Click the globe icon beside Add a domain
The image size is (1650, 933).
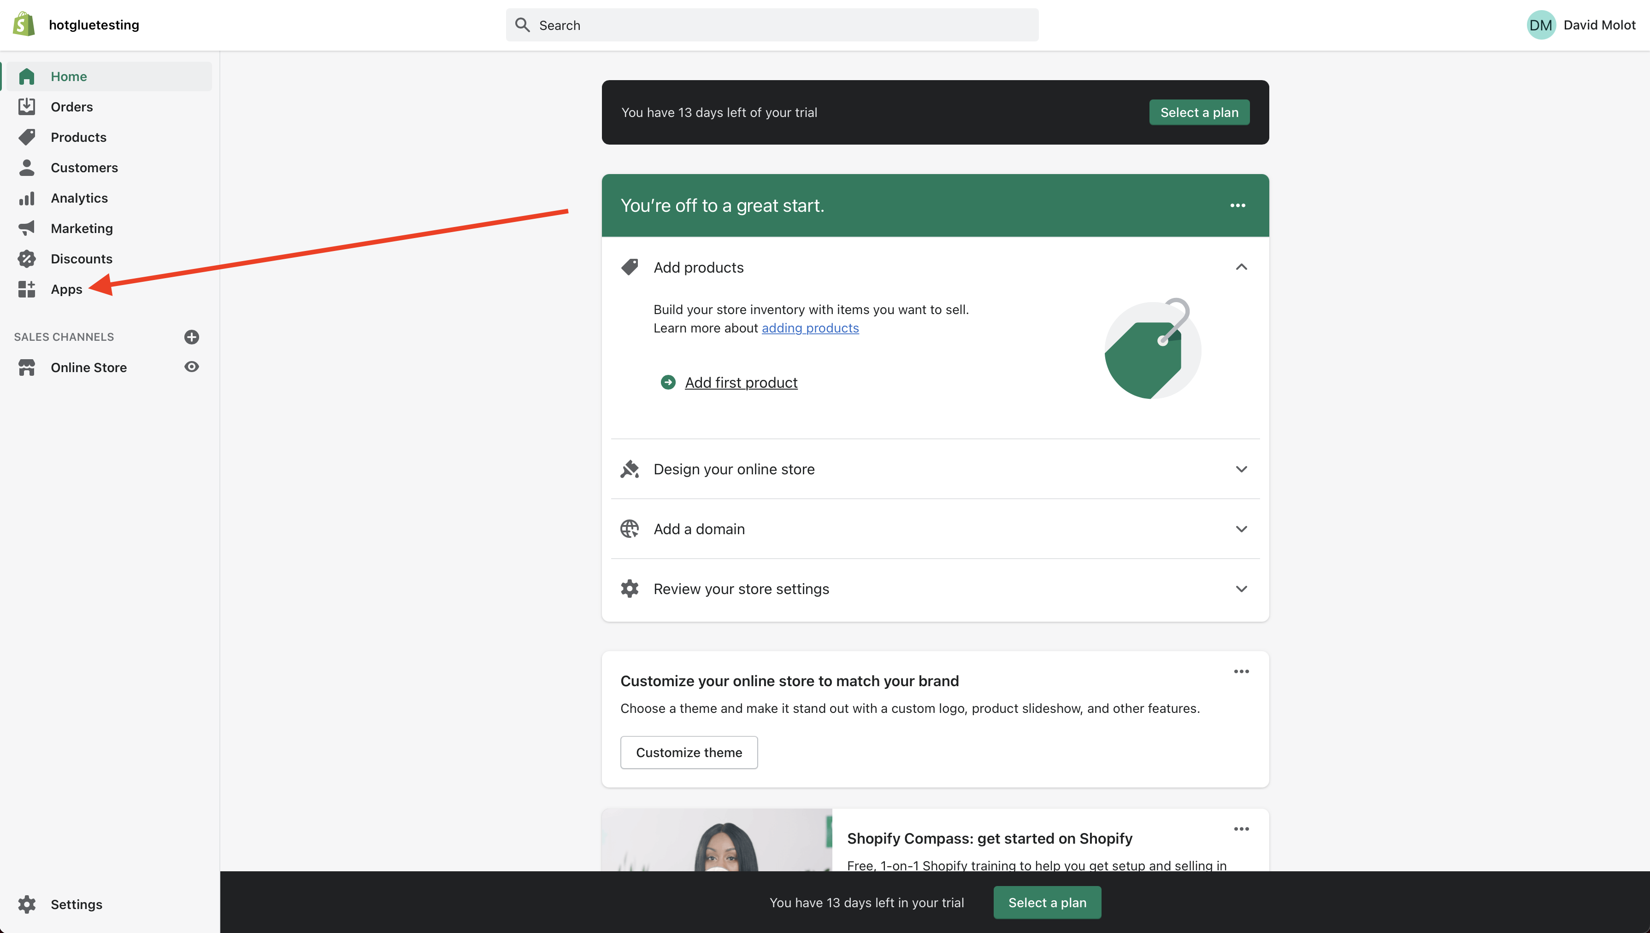tap(630, 529)
